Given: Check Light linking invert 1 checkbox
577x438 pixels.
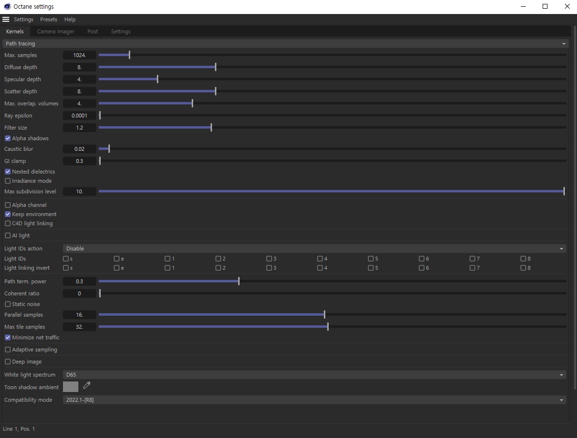Looking at the screenshot, I should [167, 268].
